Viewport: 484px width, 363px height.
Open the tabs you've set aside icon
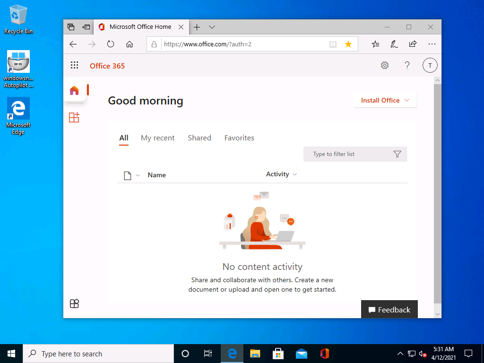tap(71, 27)
